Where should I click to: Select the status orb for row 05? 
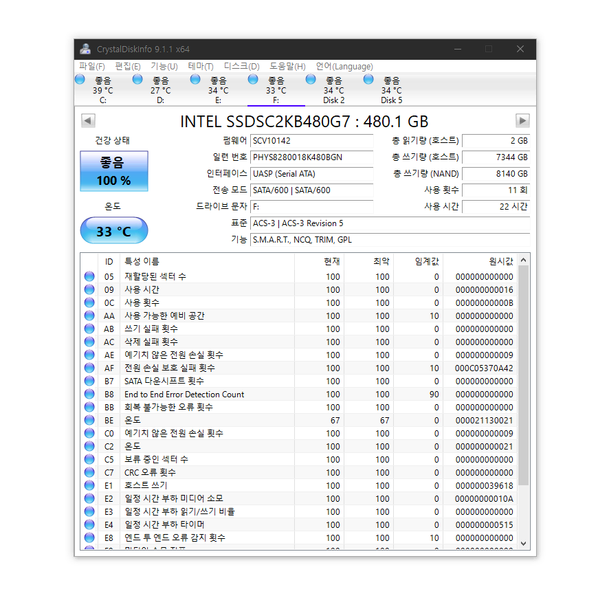[x=89, y=276]
